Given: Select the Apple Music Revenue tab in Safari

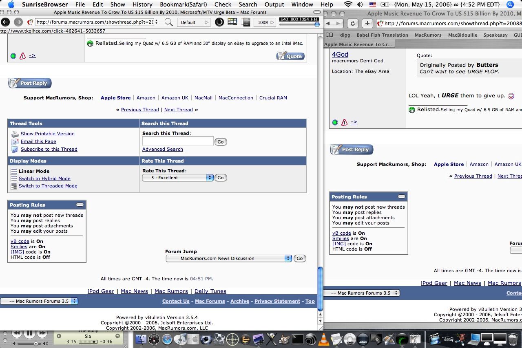Looking at the screenshot, I should pos(358,44).
